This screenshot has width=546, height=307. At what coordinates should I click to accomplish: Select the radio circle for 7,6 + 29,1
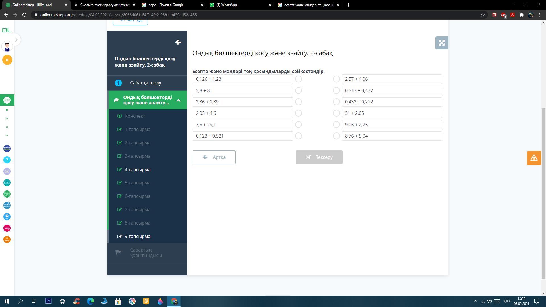(x=299, y=125)
